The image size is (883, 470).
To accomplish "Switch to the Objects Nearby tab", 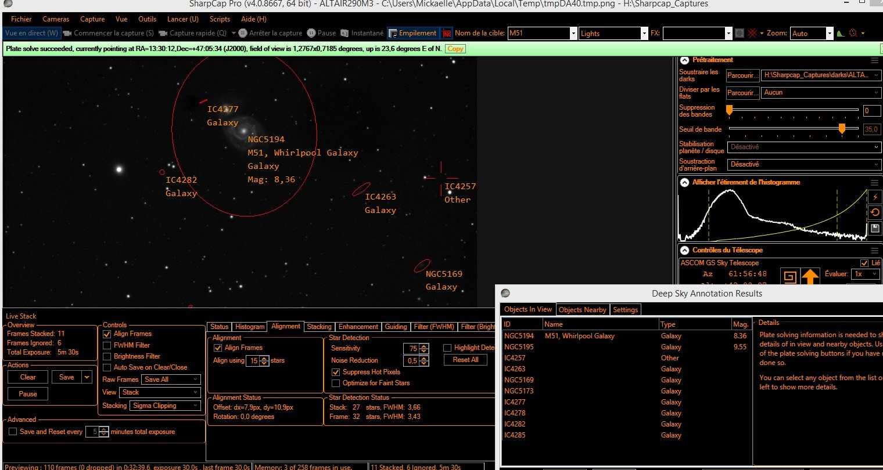I will [582, 309].
